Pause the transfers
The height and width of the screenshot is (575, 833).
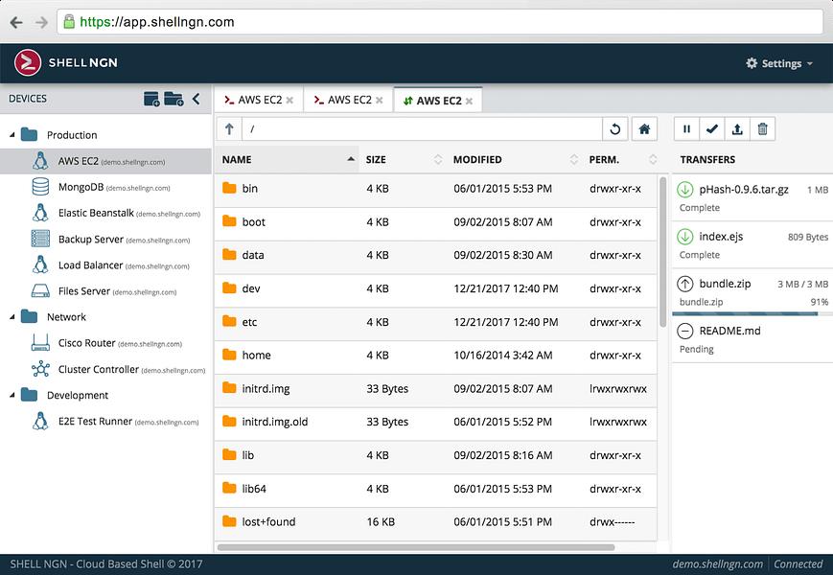click(687, 129)
